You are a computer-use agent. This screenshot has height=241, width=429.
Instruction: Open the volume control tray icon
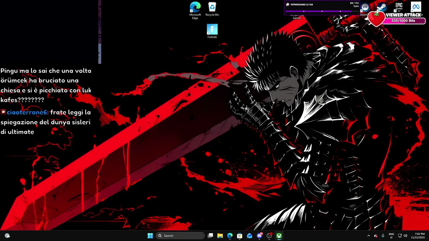(405, 236)
